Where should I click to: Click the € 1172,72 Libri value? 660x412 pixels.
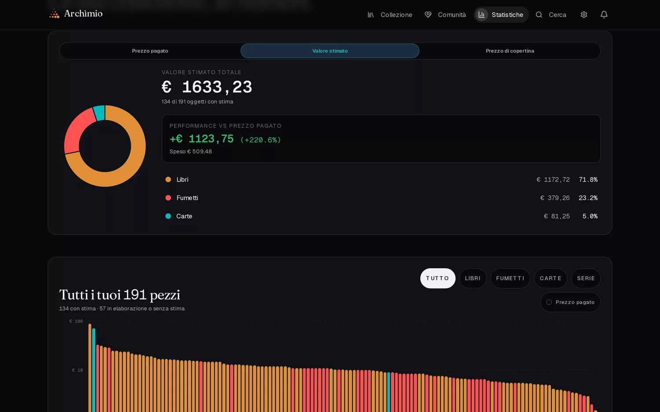553,180
